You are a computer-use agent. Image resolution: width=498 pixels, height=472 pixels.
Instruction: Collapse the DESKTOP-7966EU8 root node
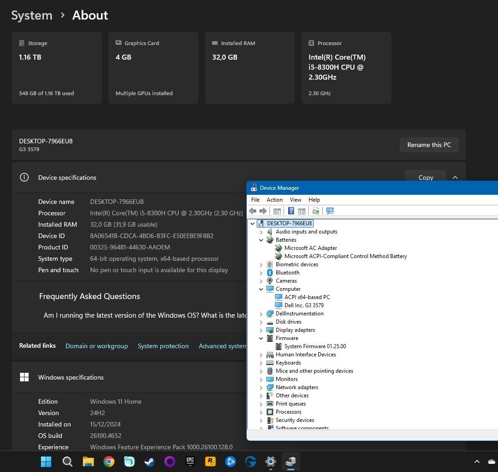(253, 223)
